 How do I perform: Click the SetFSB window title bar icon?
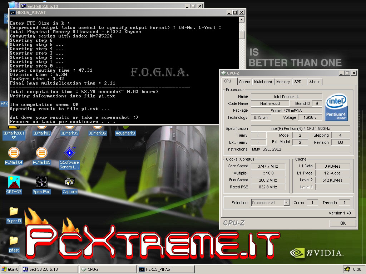pos(24,6)
